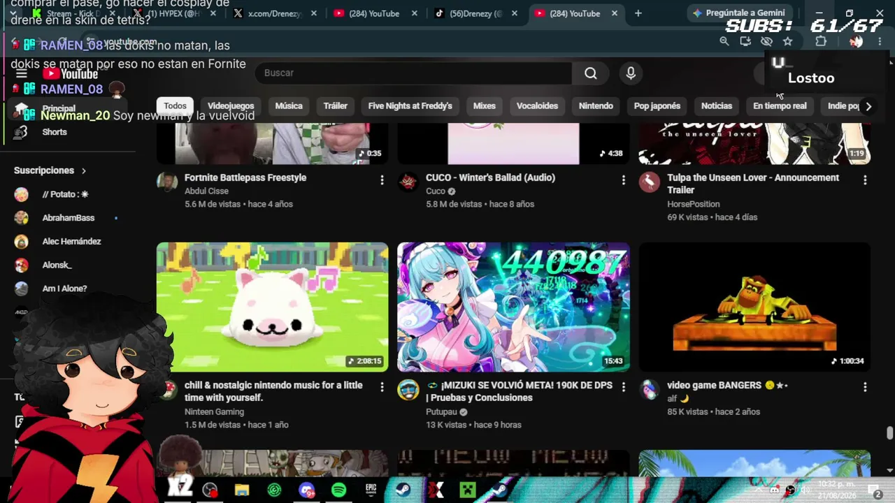Filter videos by En tiempo real chip

pyautogui.click(x=780, y=106)
